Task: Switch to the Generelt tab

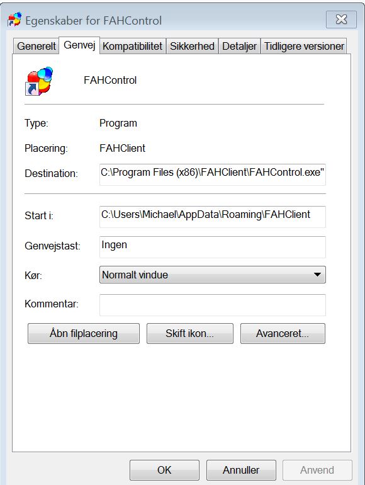Action: point(36,46)
